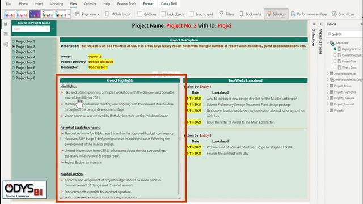363x204 pixels.
Task: Click the Sync slicers button
Action: pos(343,14)
